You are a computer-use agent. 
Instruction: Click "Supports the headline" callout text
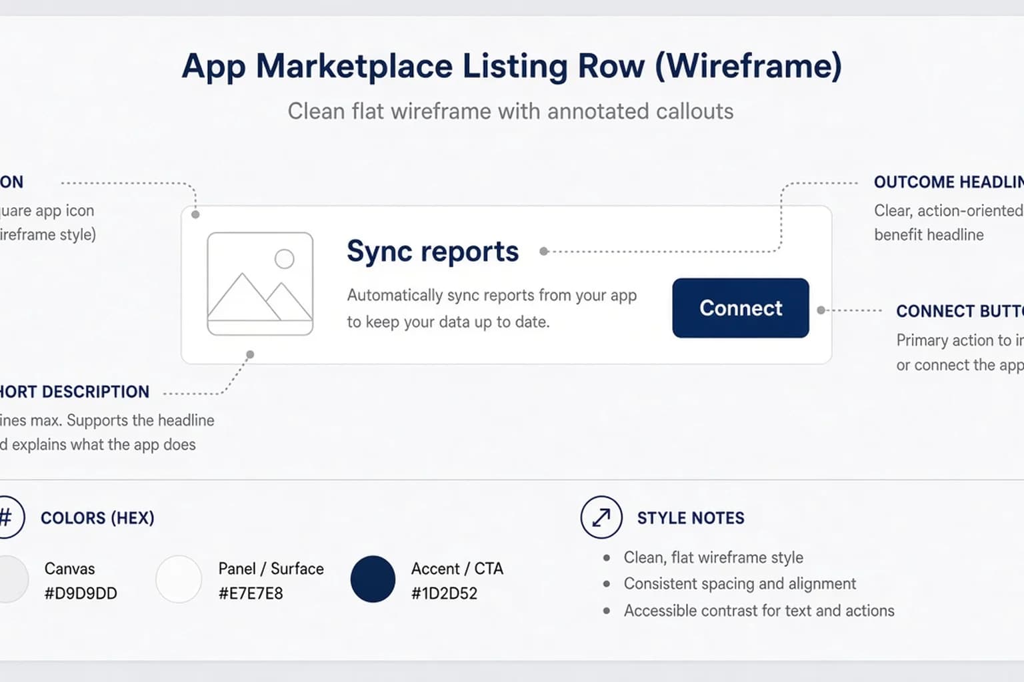pyautogui.click(x=141, y=420)
